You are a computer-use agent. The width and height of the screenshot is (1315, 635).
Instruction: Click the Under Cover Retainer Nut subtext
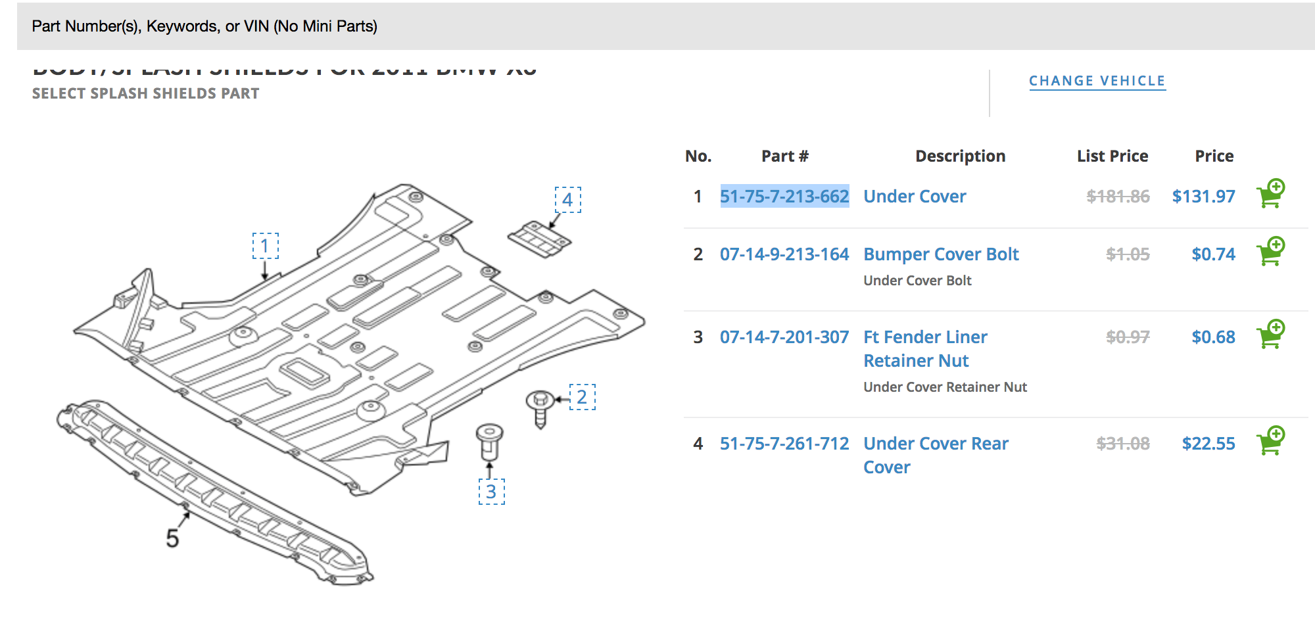[x=945, y=387]
